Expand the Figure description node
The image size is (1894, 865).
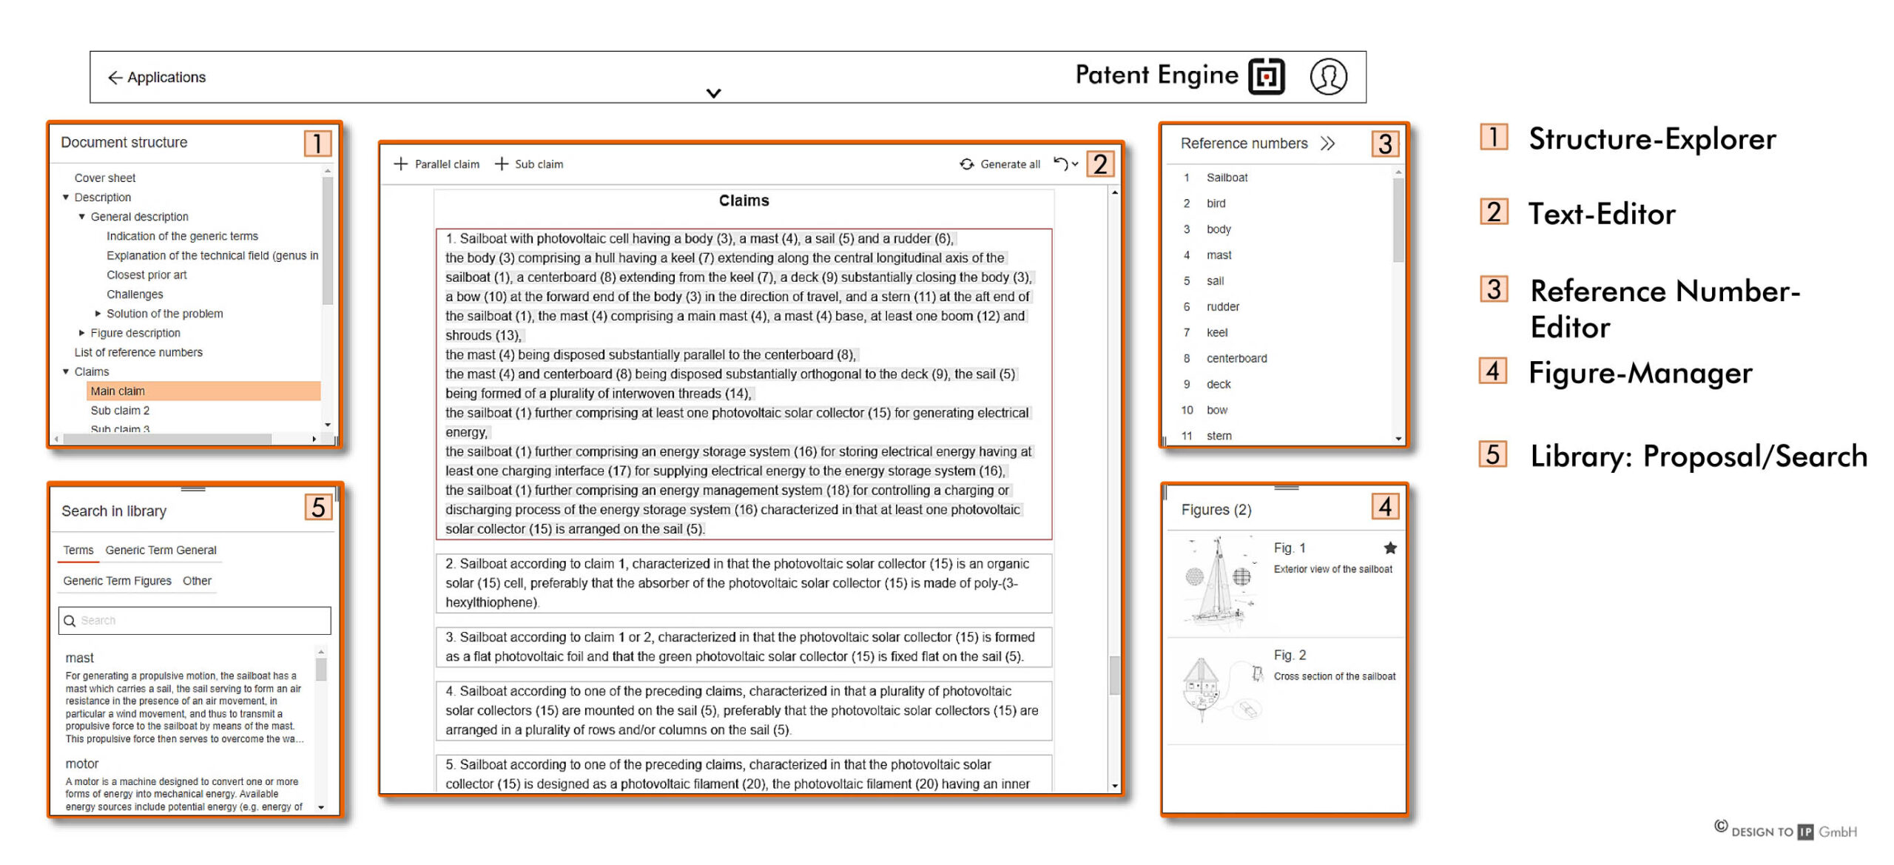[82, 333]
